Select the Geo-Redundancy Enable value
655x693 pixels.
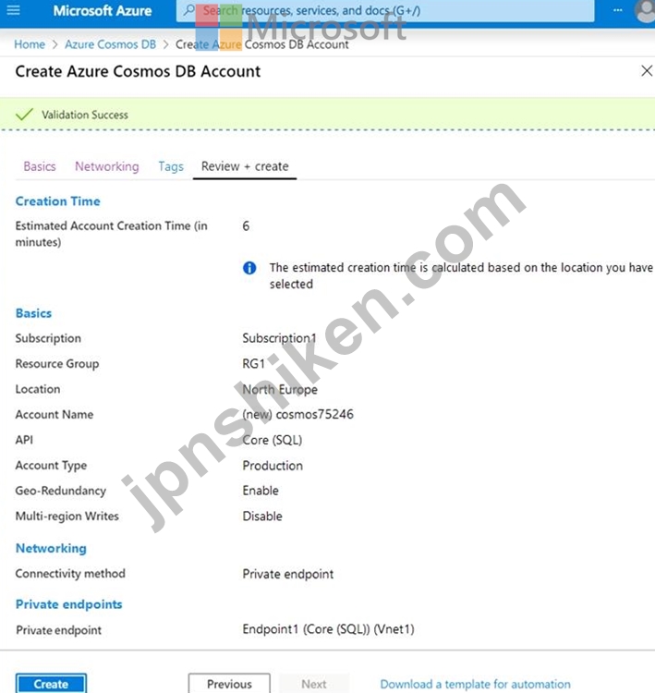point(261,491)
